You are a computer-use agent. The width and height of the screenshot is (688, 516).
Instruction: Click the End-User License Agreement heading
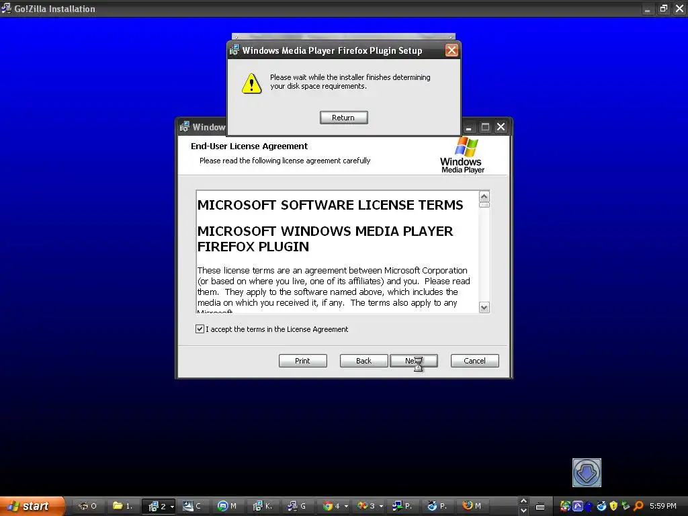click(249, 146)
